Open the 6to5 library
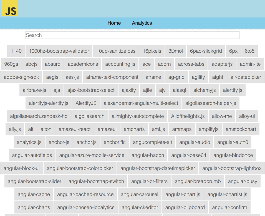This screenshot has height=216, width=265. pyautogui.click(x=249, y=51)
